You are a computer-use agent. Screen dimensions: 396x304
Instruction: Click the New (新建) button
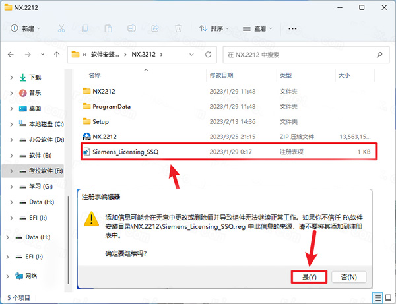[x=25, y=28]
